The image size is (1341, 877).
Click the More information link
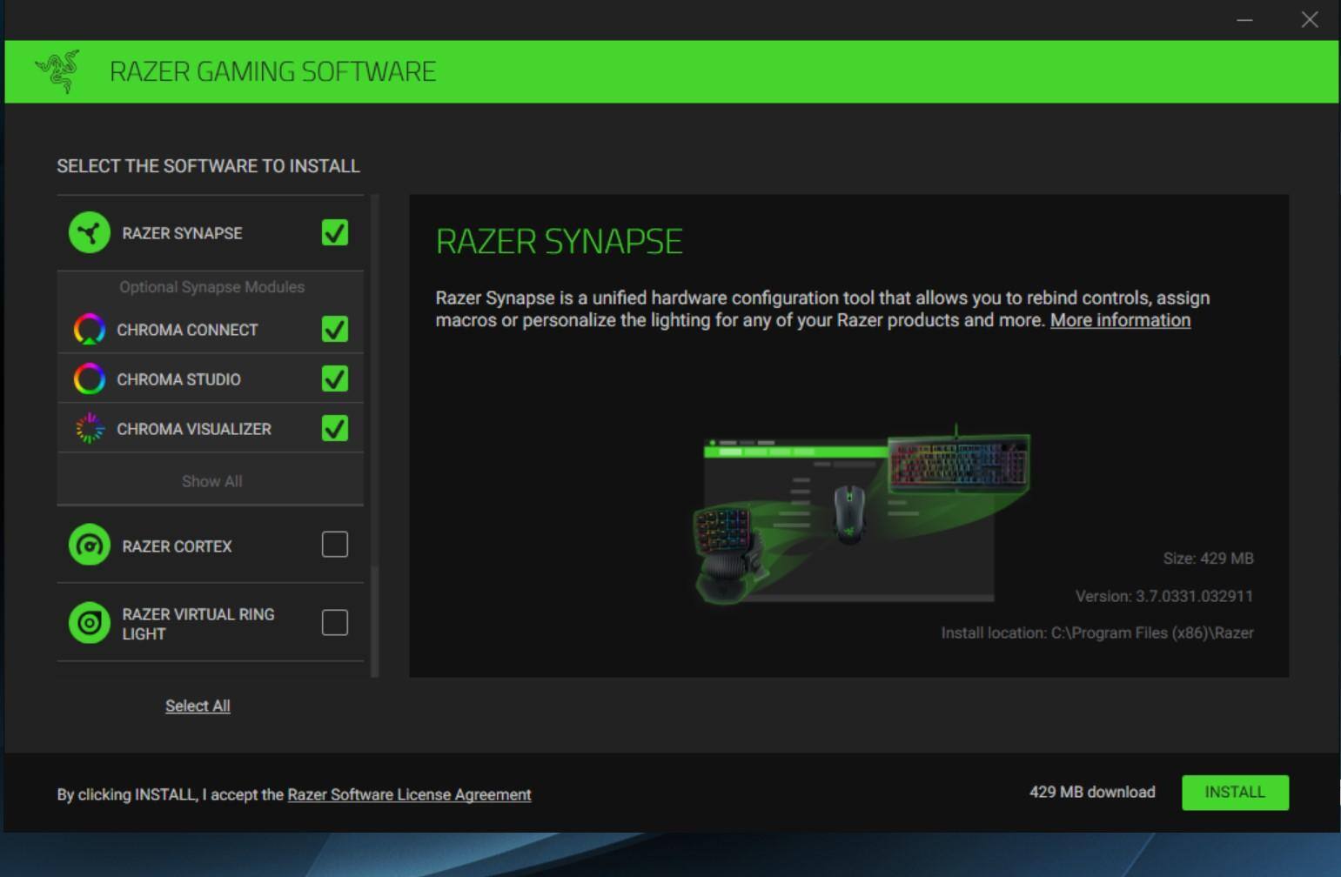1119,320
